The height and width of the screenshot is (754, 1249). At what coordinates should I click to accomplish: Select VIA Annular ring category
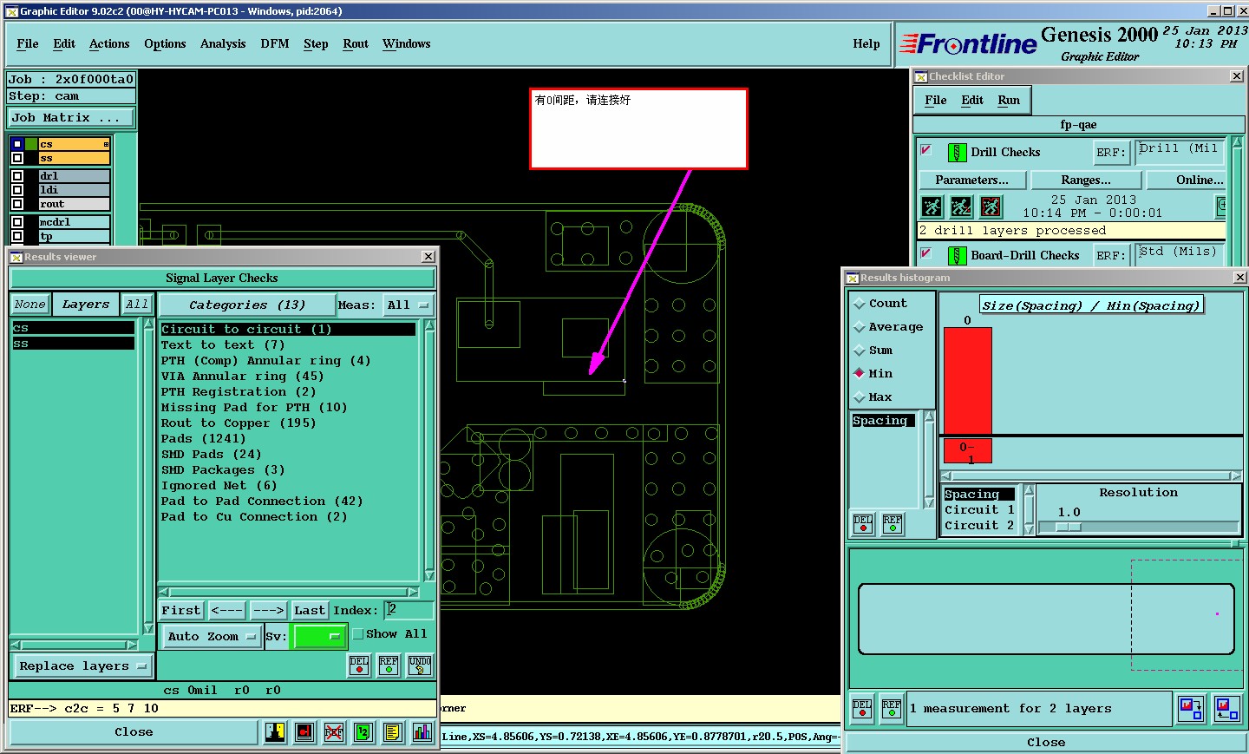(x=242, y=376)
